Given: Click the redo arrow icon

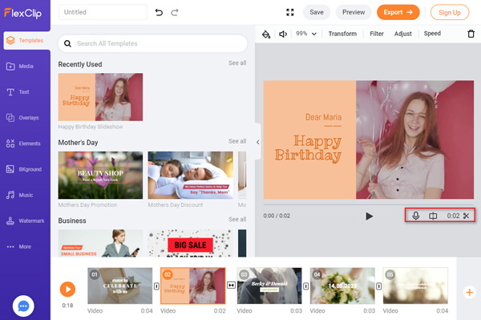Looking at the screenshot, I should coord(175,12).
